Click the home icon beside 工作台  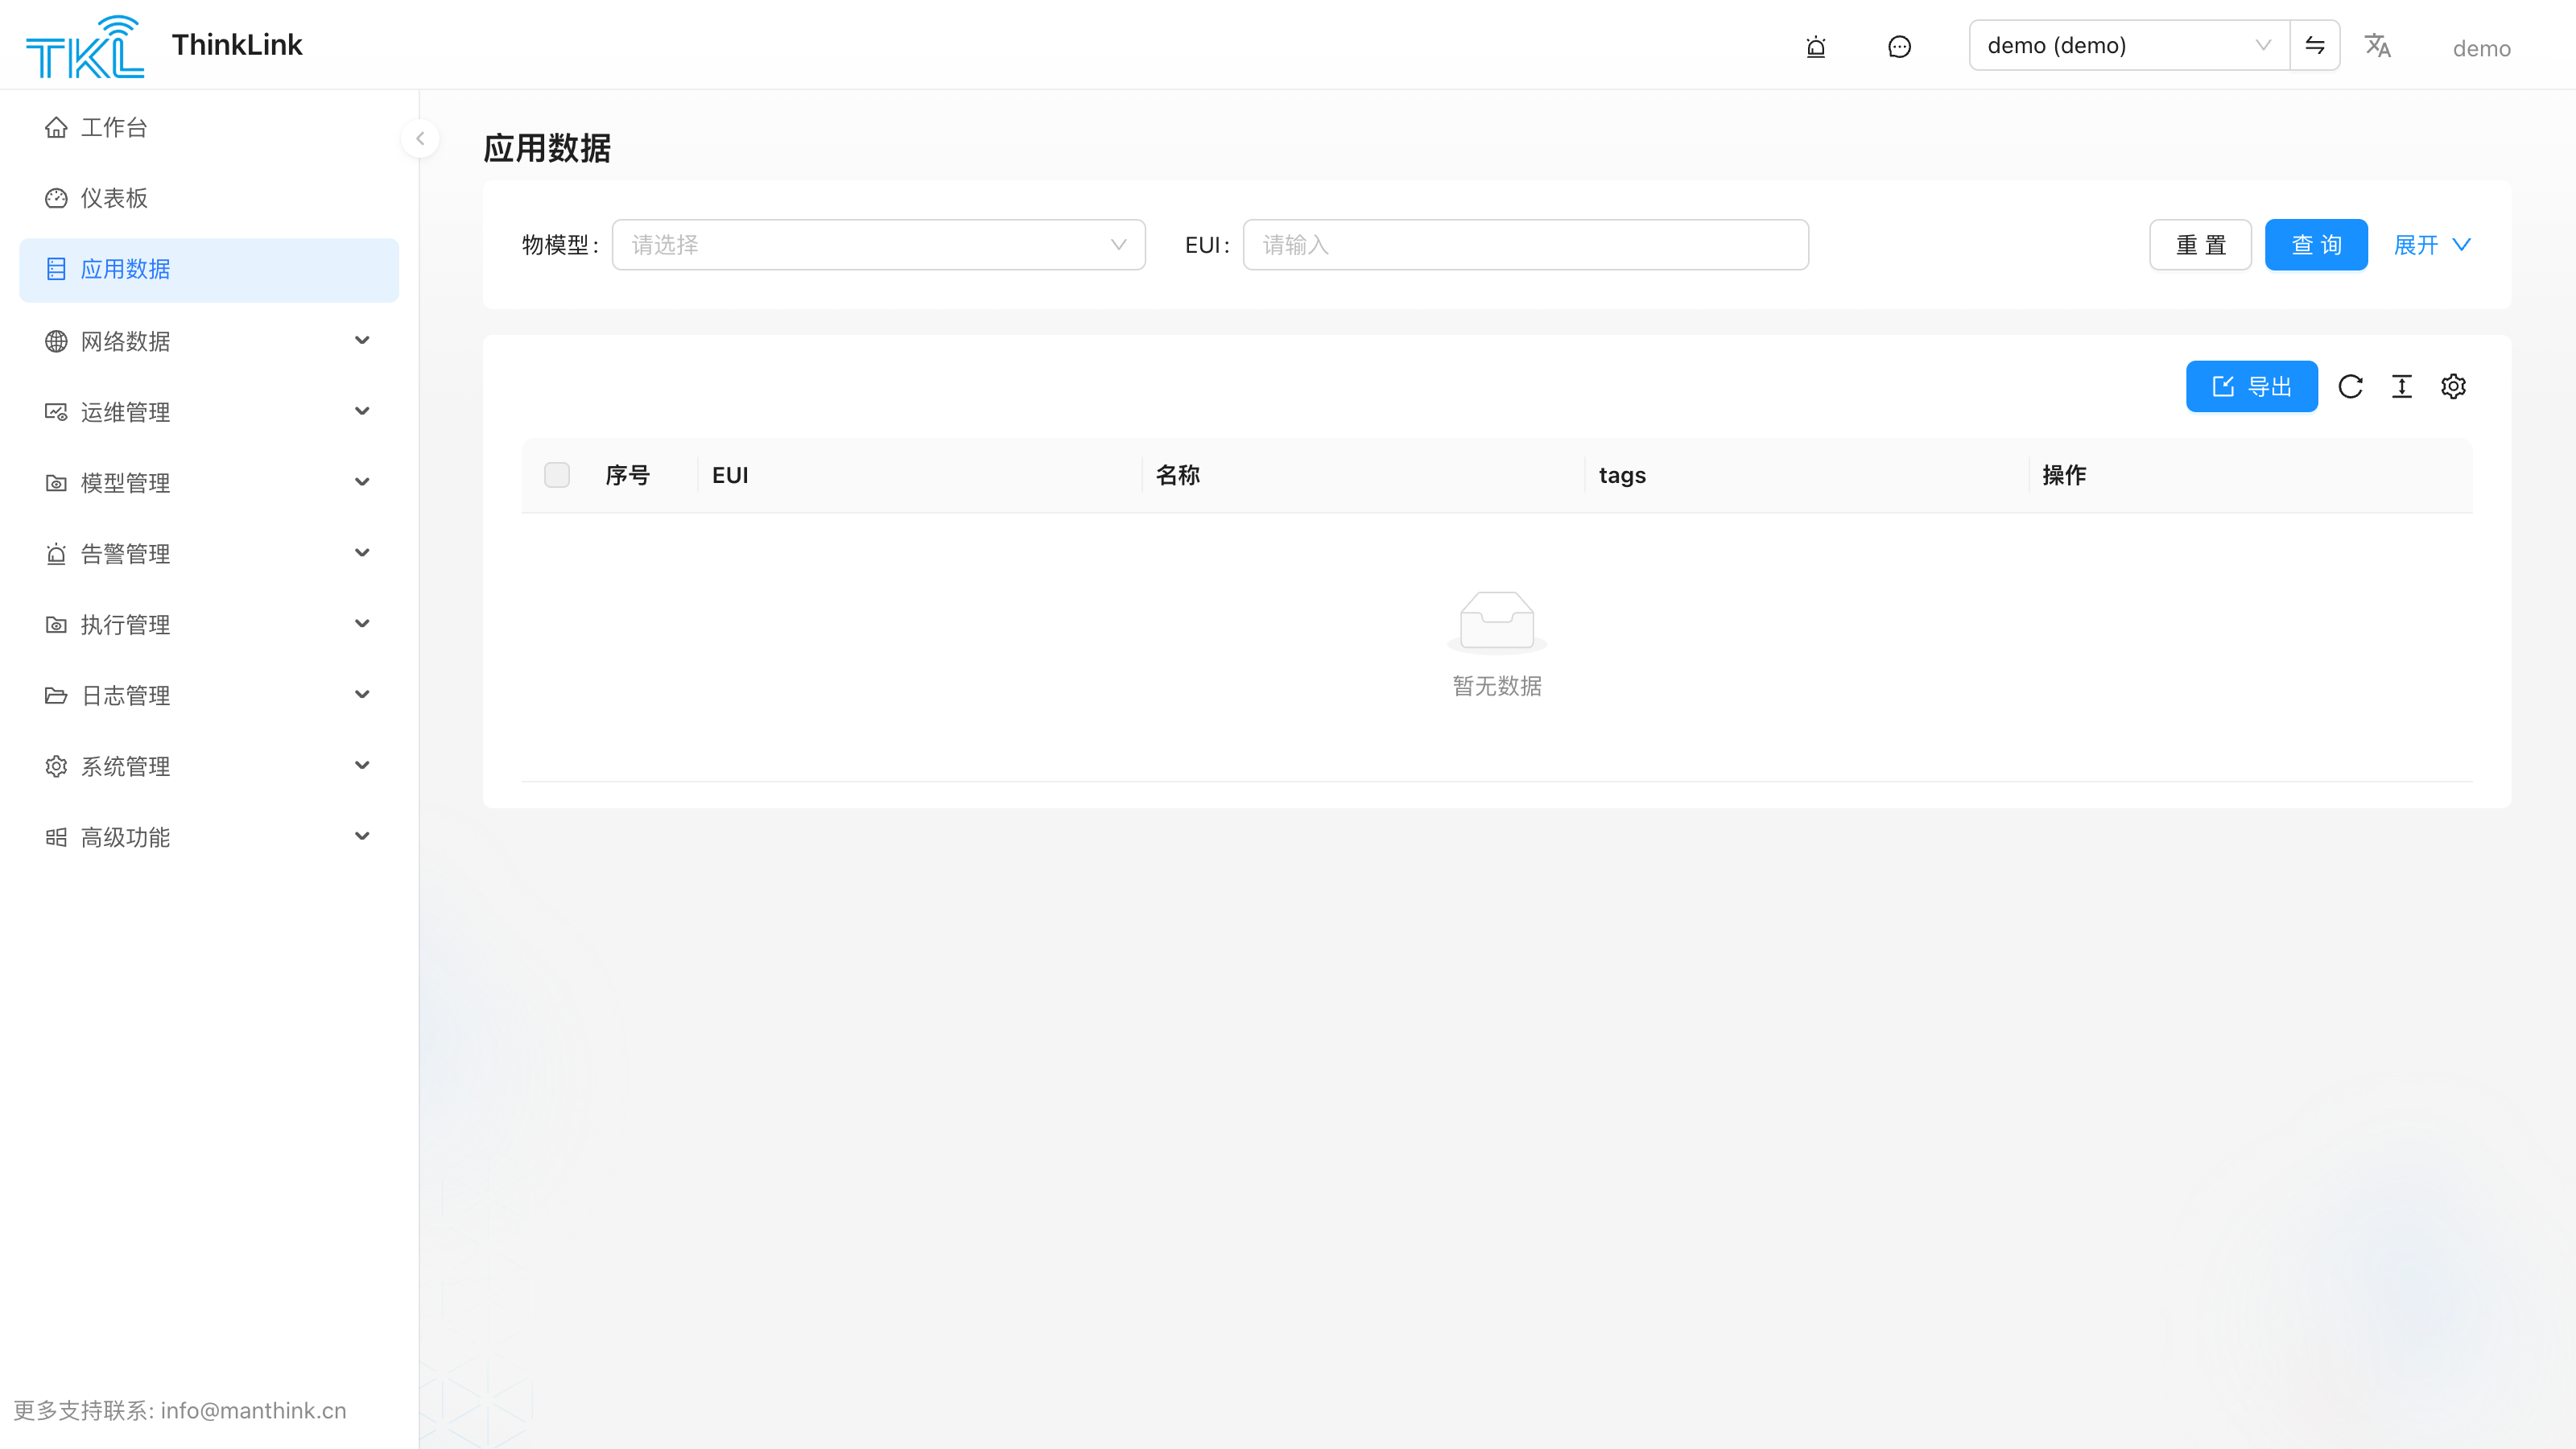pyautogui.click(x=56, y=128)
